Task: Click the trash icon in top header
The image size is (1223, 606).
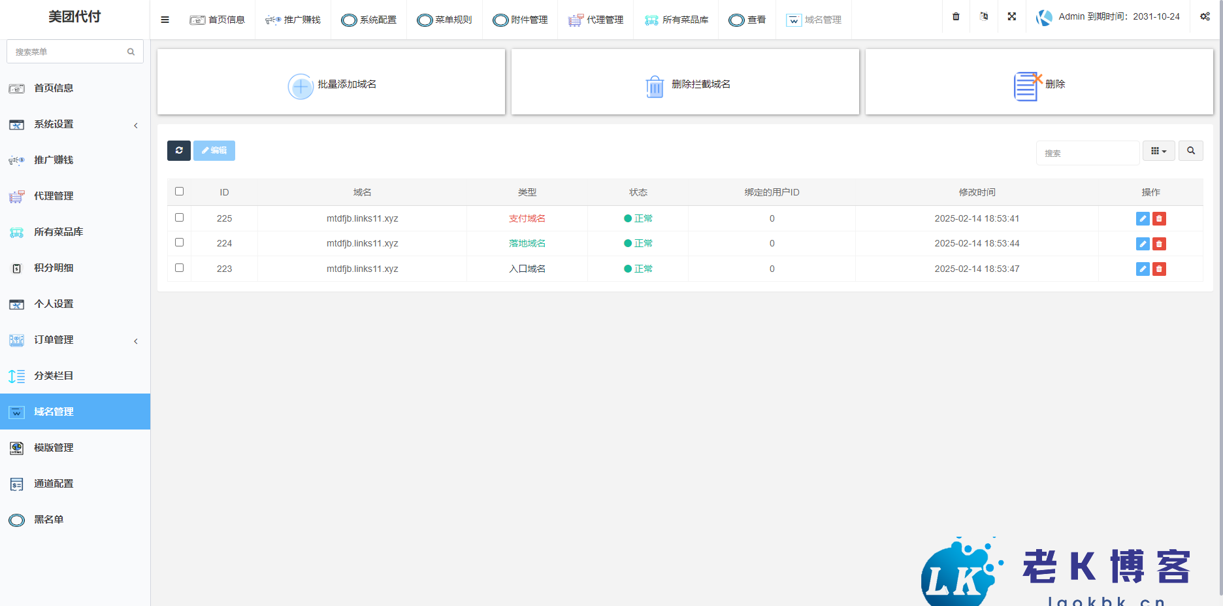Action: click(956, 17)
